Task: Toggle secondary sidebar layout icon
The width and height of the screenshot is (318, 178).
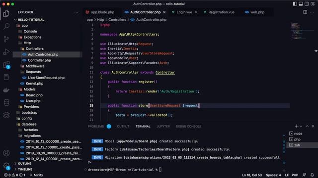Action: [307, 4]
